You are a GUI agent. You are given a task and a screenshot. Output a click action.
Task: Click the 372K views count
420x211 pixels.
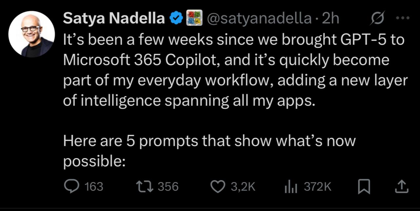[x=318, y=187]
